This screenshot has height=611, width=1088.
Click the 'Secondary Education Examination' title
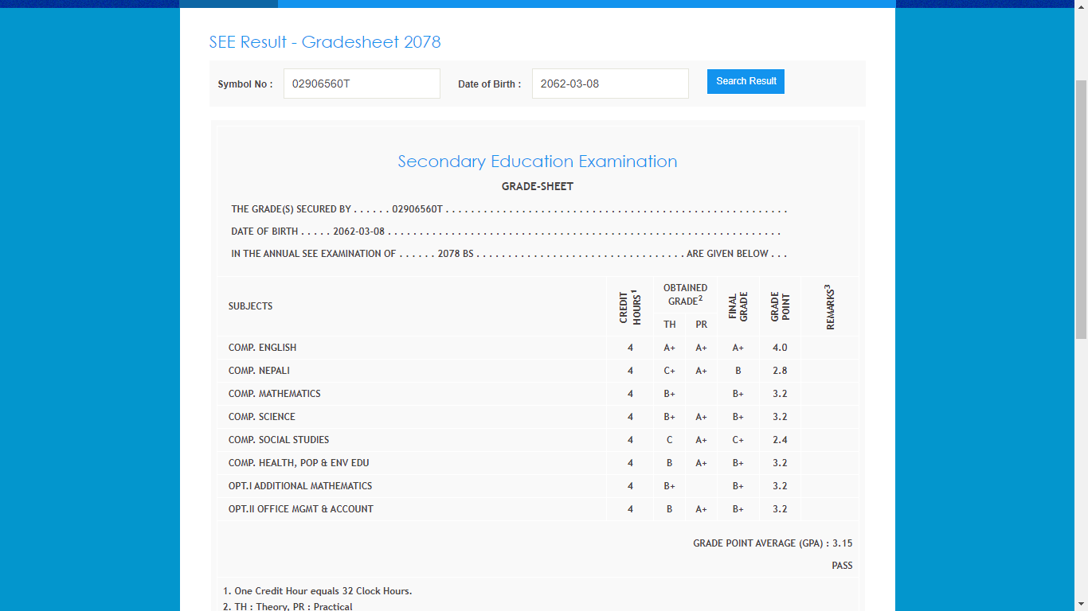click(x=538, y=162)
